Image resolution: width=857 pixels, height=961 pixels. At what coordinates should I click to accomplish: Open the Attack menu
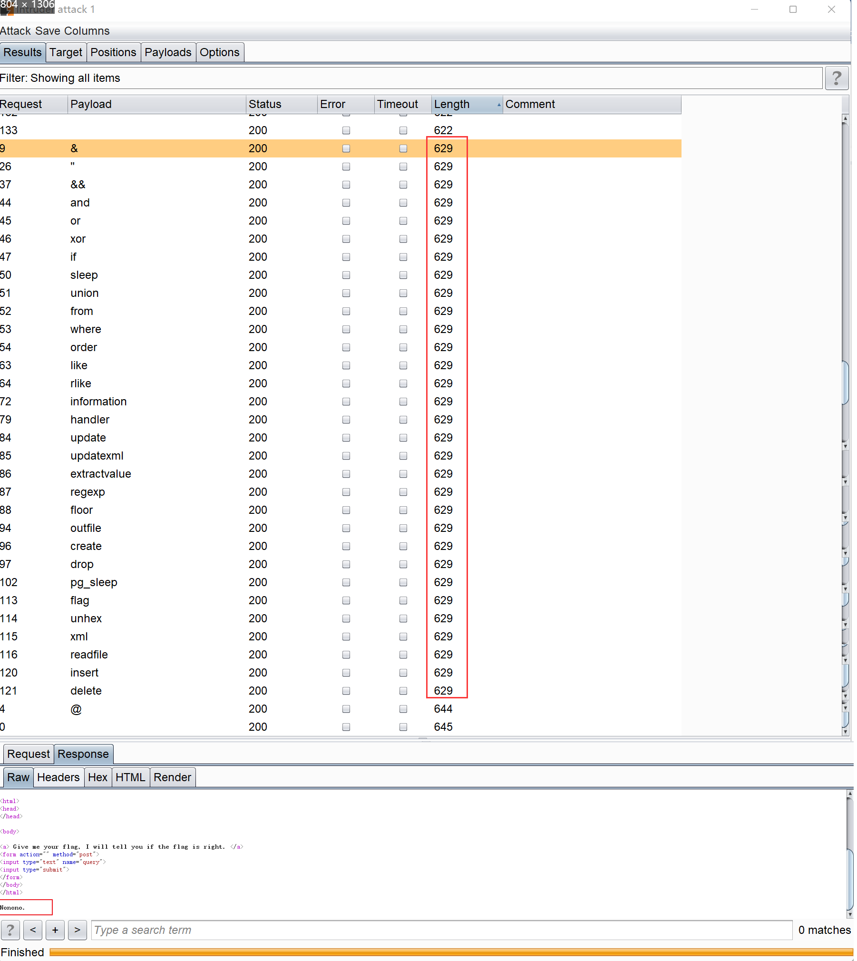15,31
